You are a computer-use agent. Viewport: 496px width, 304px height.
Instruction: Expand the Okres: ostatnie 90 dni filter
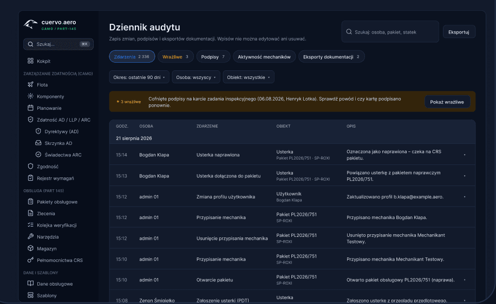(x=139, y=77)
